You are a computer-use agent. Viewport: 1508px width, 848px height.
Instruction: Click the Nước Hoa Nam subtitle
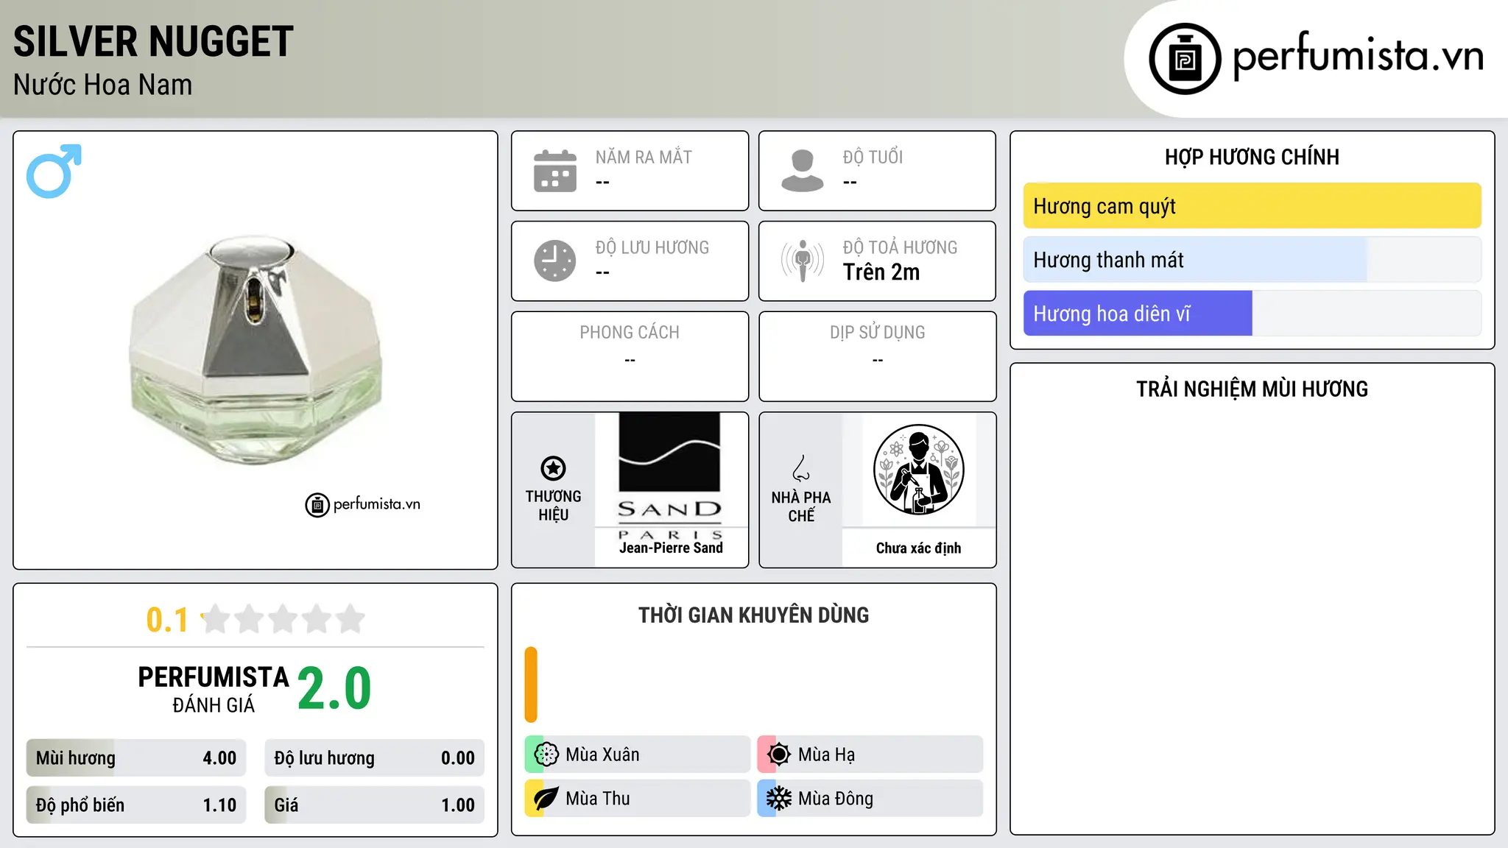102,85
